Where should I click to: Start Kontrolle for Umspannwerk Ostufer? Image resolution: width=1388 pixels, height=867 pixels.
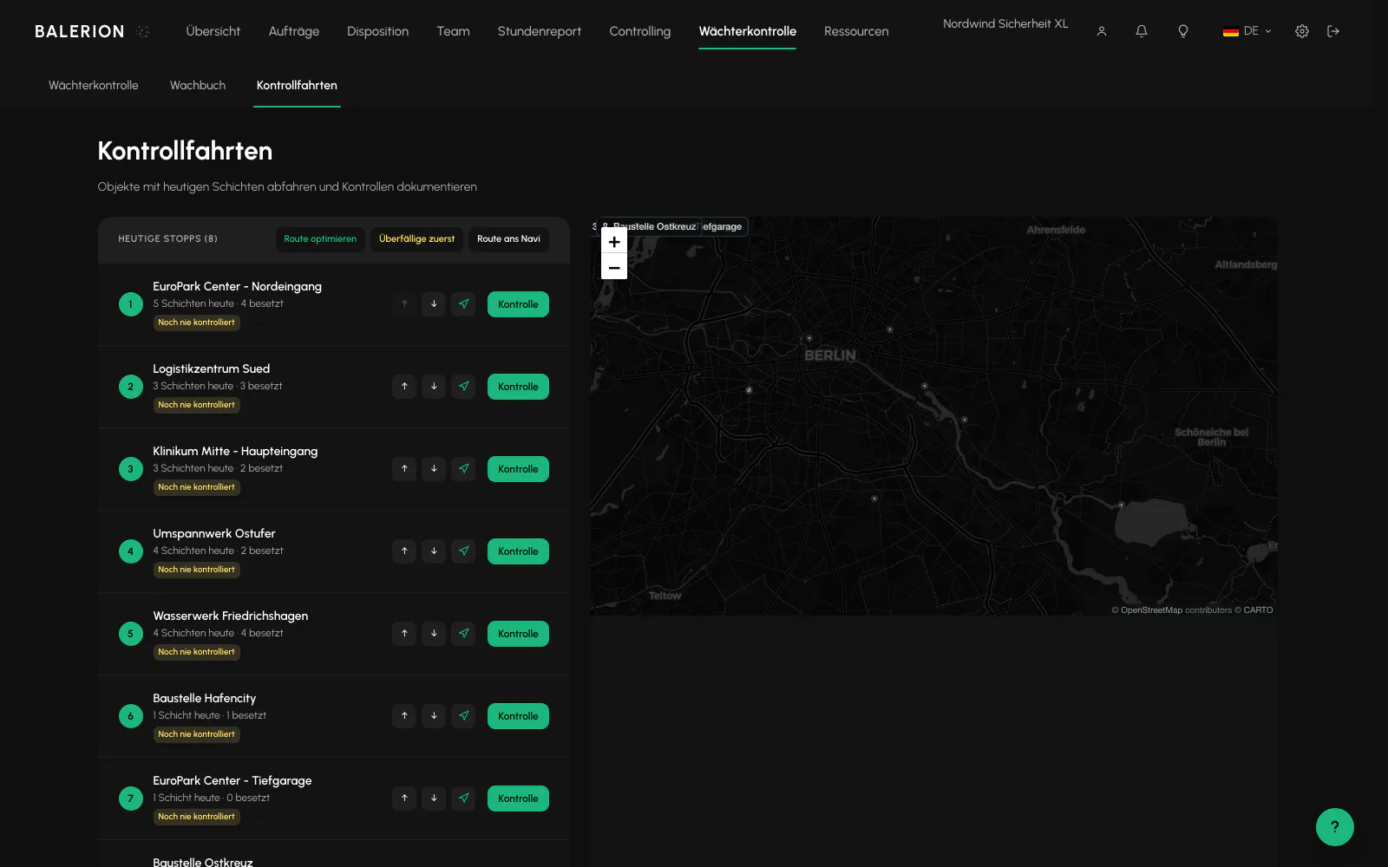click(x=518, y=551)
